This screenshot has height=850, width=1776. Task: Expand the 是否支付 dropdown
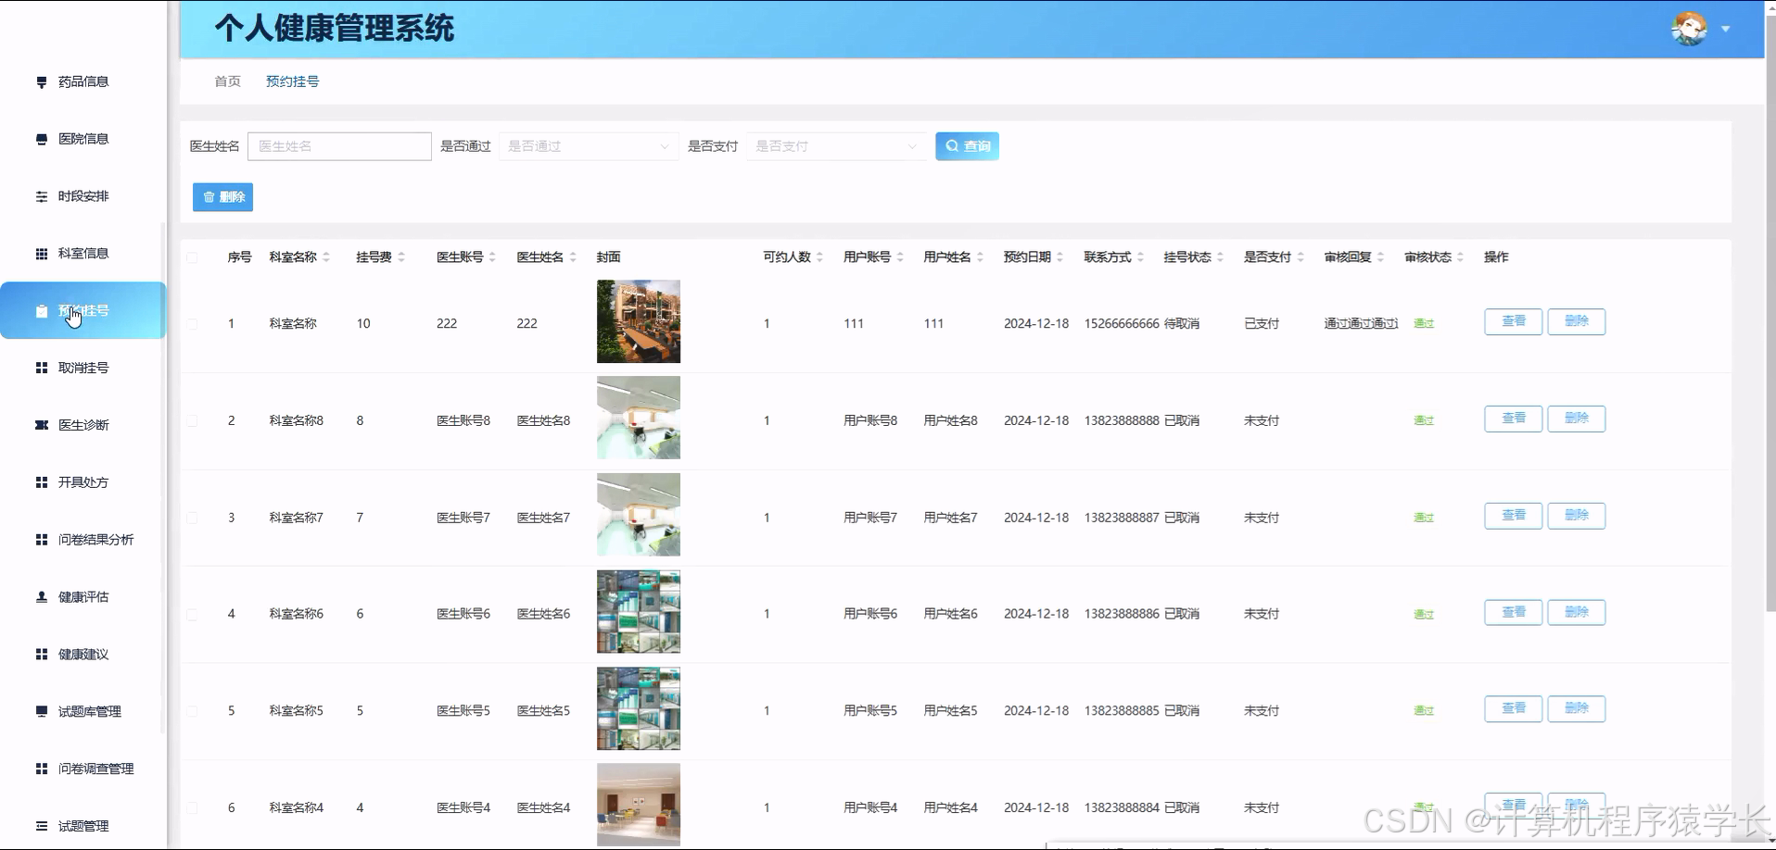[x=835, y=145]
